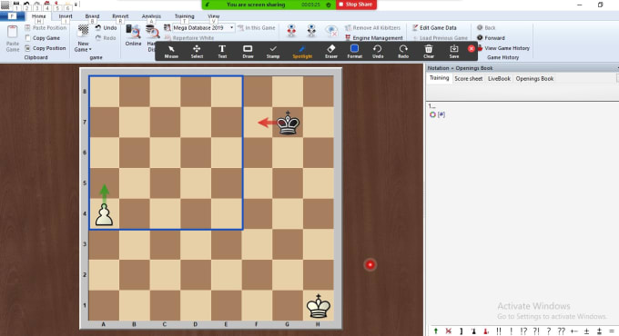
Task: Insert the ?! dubious move symbol
Action: coord(536,331)
